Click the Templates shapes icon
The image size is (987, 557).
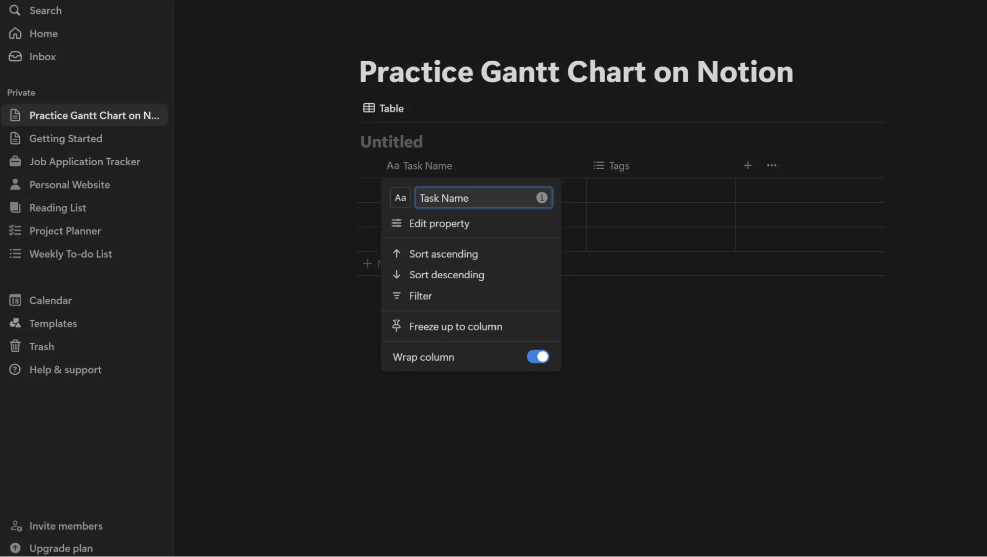pos(15,324)
